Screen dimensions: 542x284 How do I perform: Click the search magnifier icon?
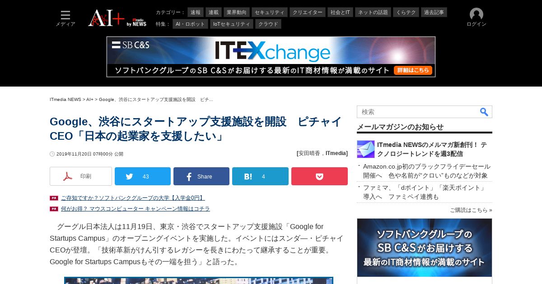coord(484,112)
